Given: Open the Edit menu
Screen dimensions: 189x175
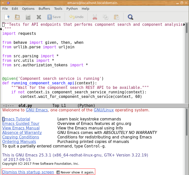Looking at the screenshot, I should coord(15,9).
